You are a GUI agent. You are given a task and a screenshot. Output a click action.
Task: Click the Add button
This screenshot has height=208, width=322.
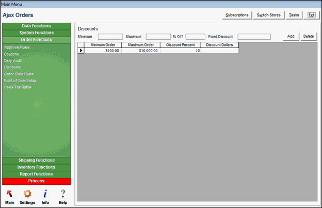(291, 36)
